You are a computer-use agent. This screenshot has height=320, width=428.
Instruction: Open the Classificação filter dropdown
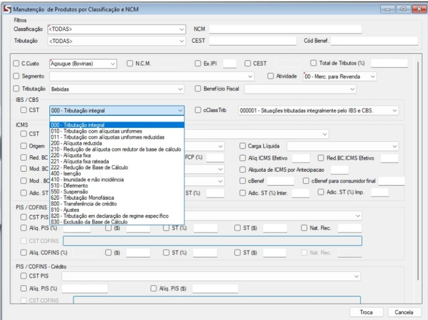click(182, 29)
